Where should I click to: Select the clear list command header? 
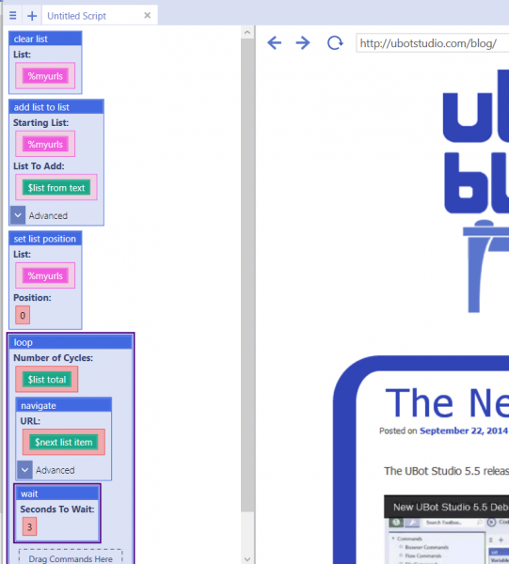click(45, 39)
